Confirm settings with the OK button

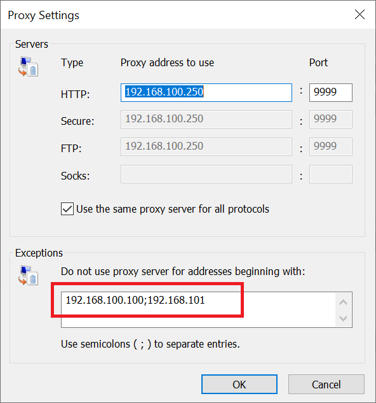tap(239, 385)
